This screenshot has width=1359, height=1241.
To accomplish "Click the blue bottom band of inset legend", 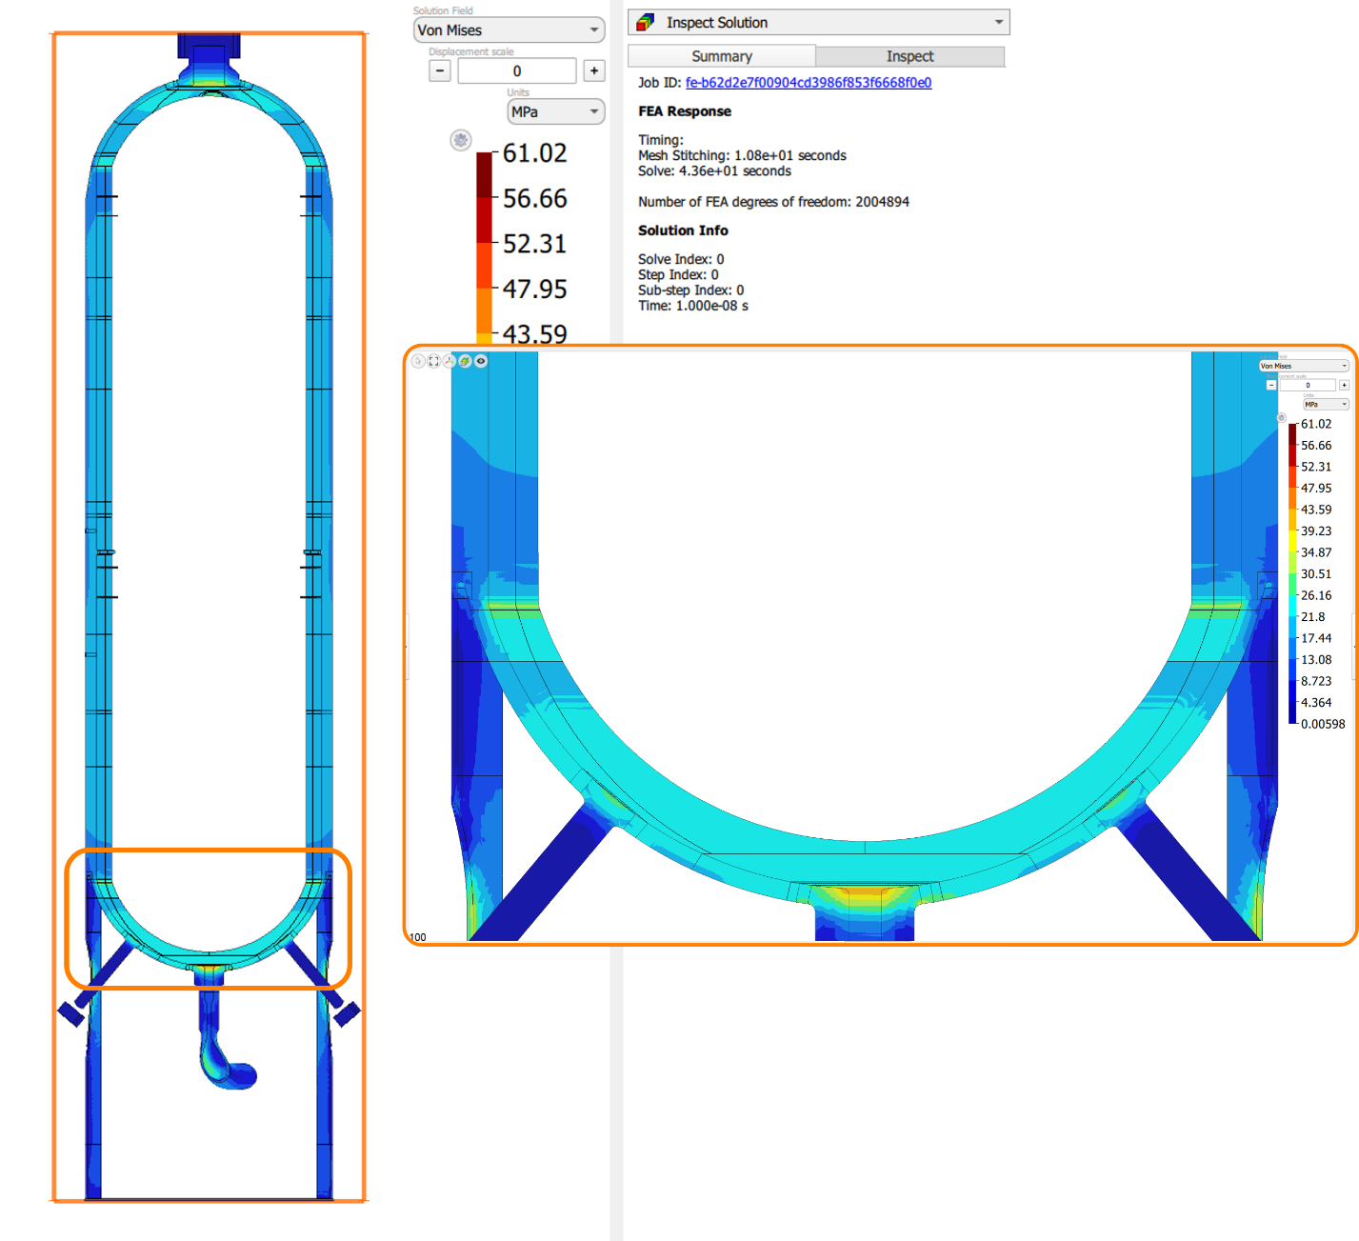I will pyautogui.click(x=1292, y=712).
